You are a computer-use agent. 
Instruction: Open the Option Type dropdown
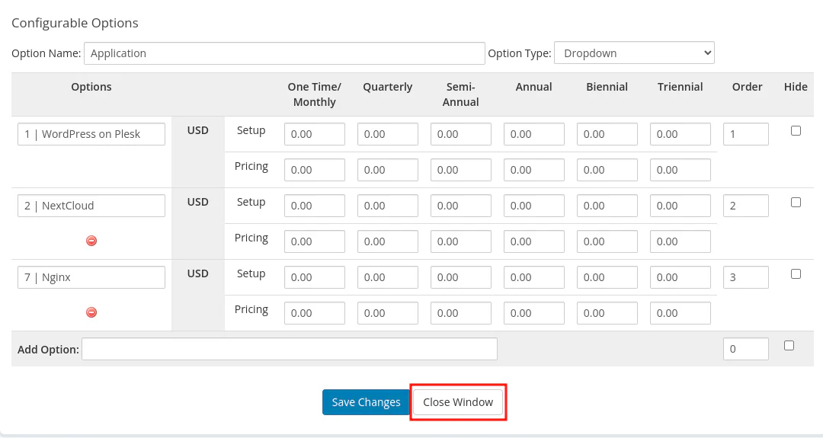[x=634, y=53]
